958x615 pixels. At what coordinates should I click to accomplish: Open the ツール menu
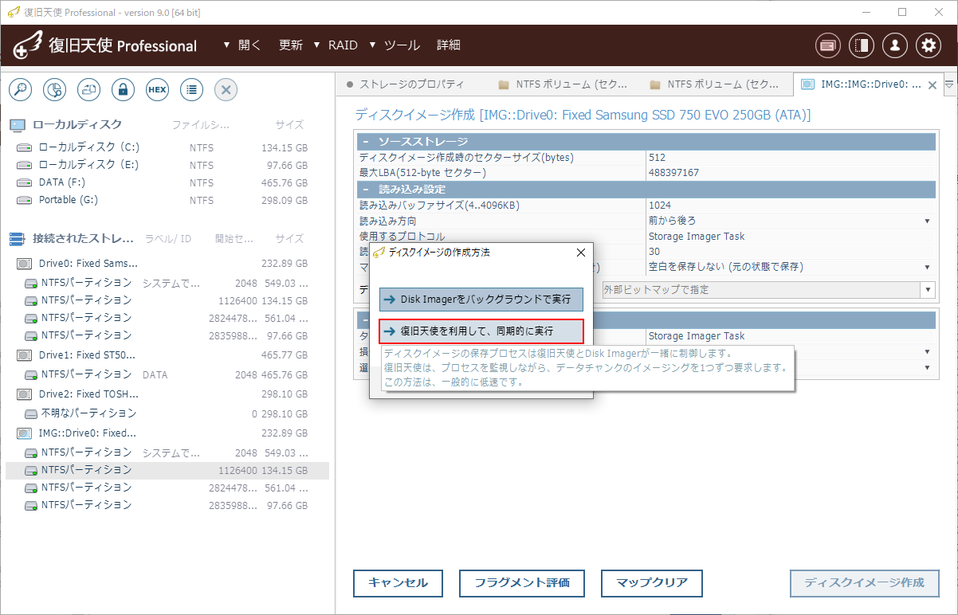(x=394, y=45)
